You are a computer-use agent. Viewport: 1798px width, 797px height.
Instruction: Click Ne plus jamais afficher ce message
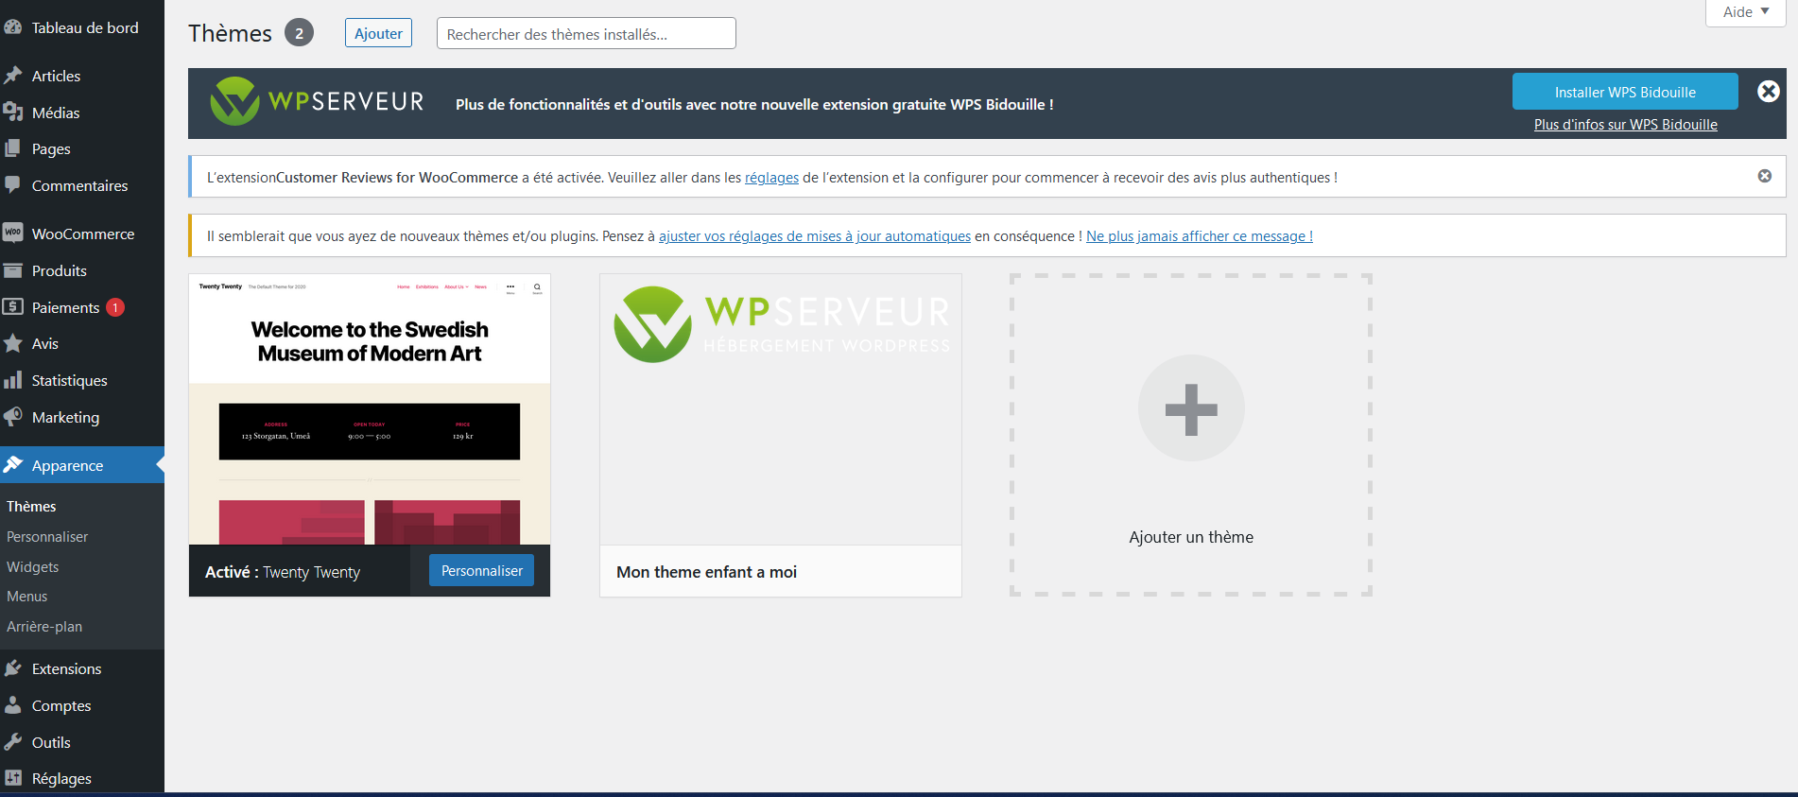point(1200,236)
